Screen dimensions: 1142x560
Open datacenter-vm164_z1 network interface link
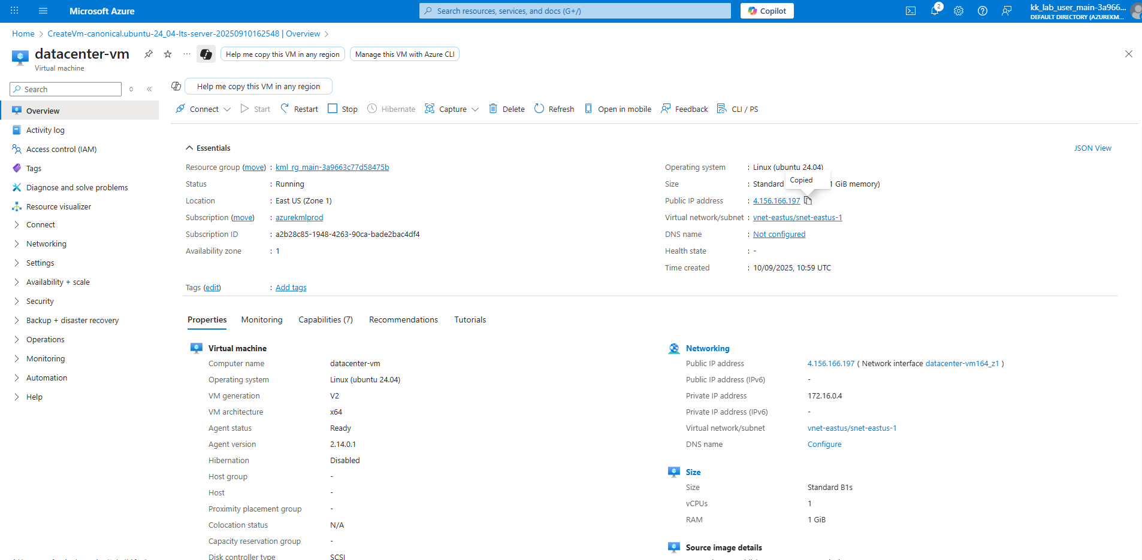pos(962,364)
